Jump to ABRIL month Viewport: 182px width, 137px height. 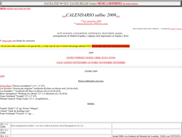tap(97, 58)
